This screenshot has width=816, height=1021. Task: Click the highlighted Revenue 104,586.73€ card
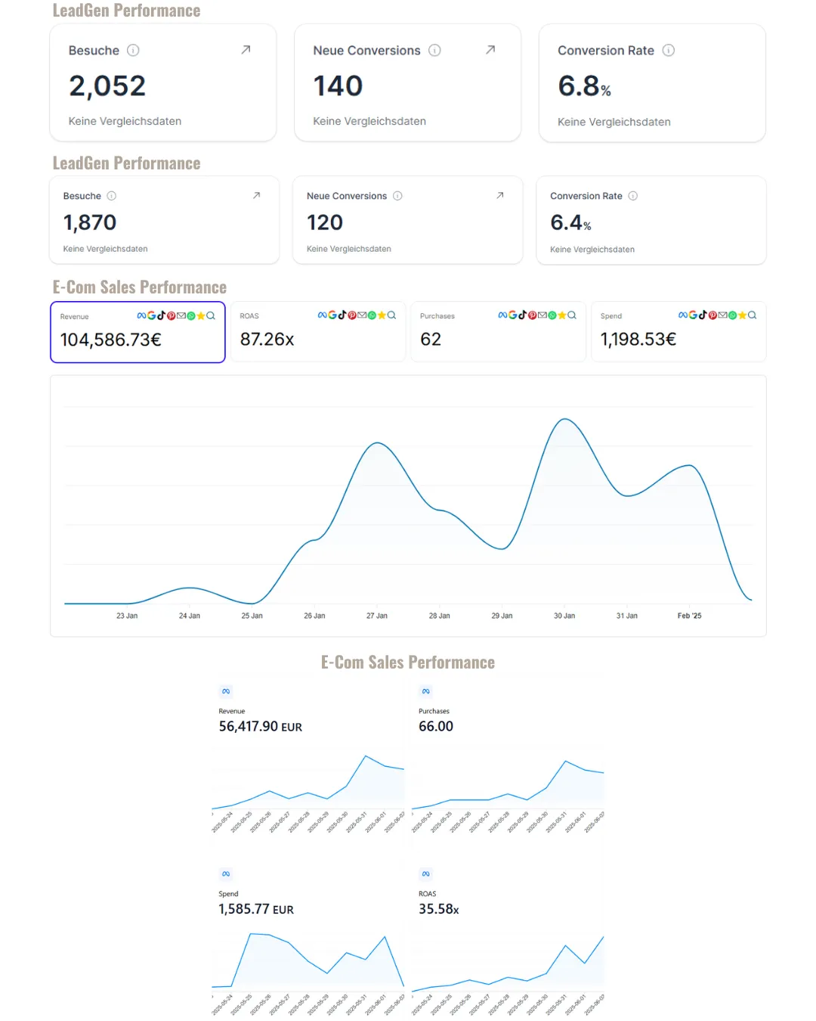(137, 332)
